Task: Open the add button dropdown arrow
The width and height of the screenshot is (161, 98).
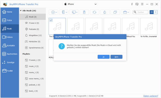Action: [x=56, y=12]
